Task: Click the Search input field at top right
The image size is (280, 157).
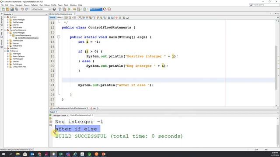Action: point(265,5)
